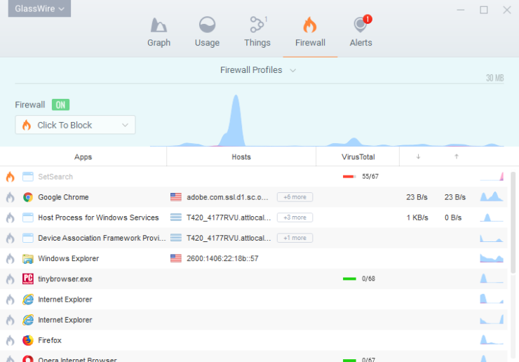Click the tinybrowser.exe PC icon
The height and width of the screenshot is (362, 519).
pyautogui.click(x=28, y=279)
